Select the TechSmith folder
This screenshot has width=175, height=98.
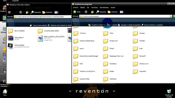pyautogui.click(x=110, y=79)
